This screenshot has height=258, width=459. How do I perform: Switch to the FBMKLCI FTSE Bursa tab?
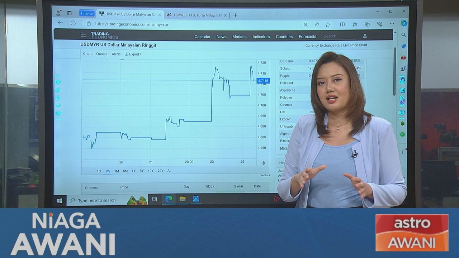tap(198, 15)
